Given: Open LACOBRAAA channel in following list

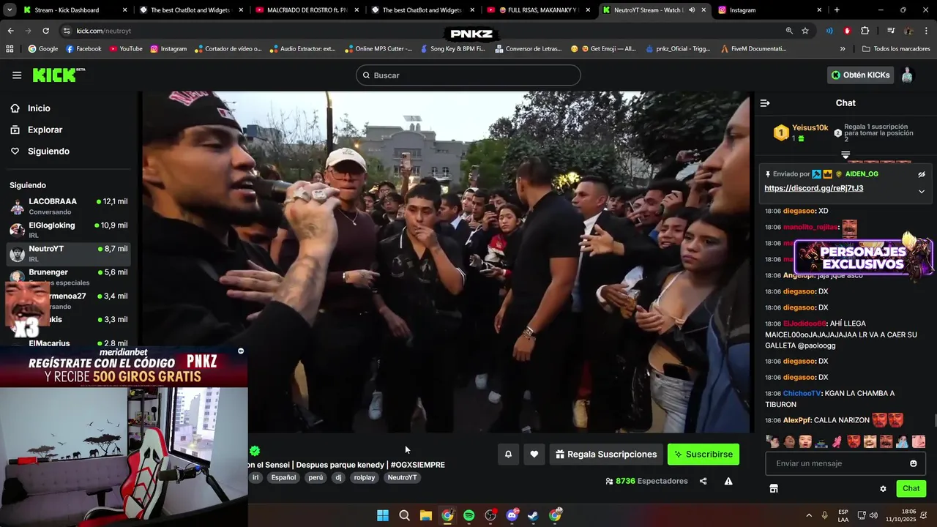Looking at the screenshot, I should [x=69, y=206].
